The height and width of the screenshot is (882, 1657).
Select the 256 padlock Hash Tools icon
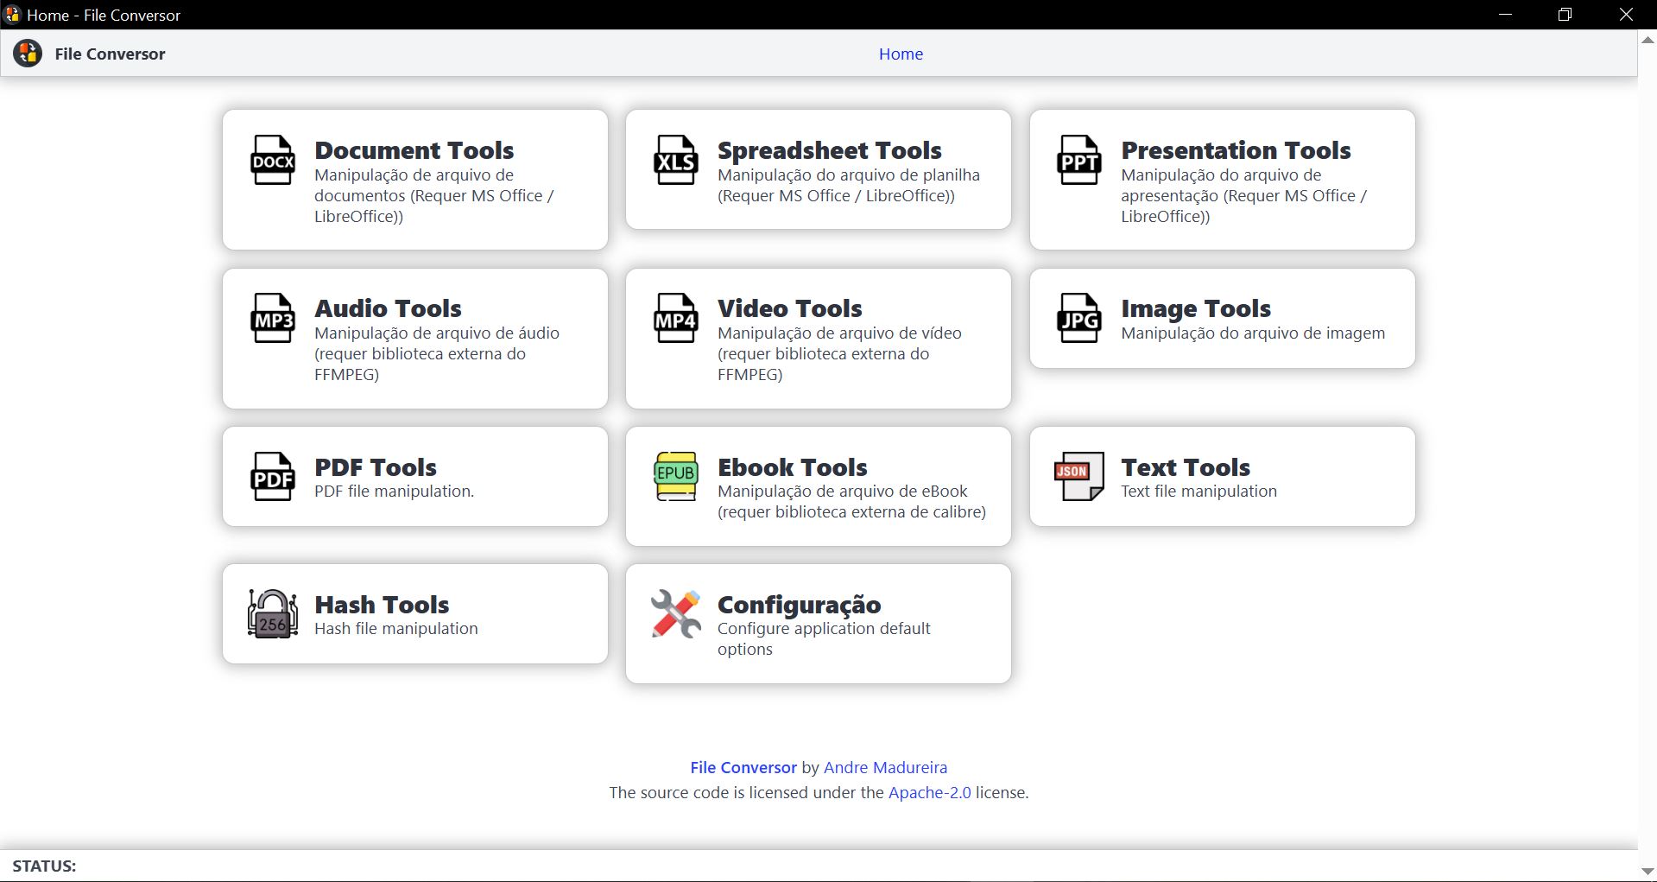tap(272, 614)
